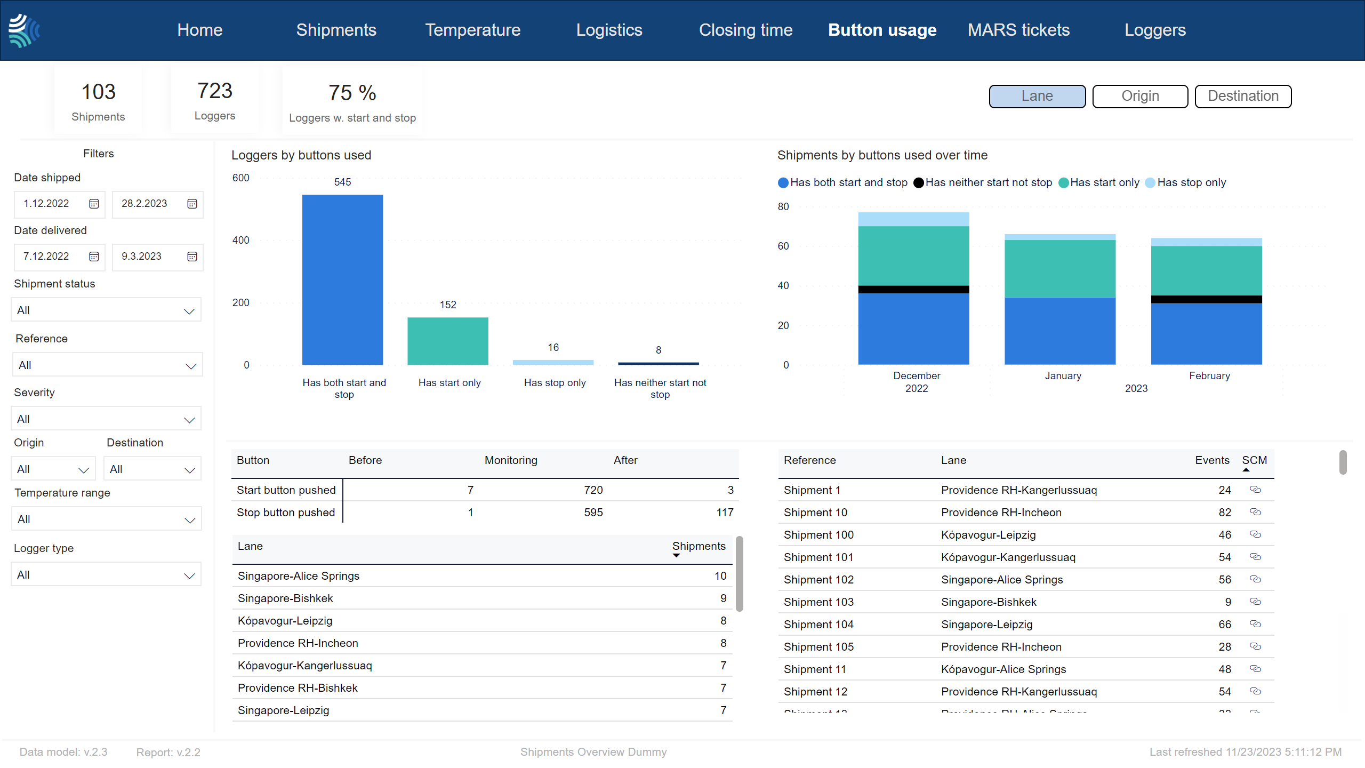Click the Shipment 104 reference cell
This screenshot has width=1365, height=768.
coord(818,624)
